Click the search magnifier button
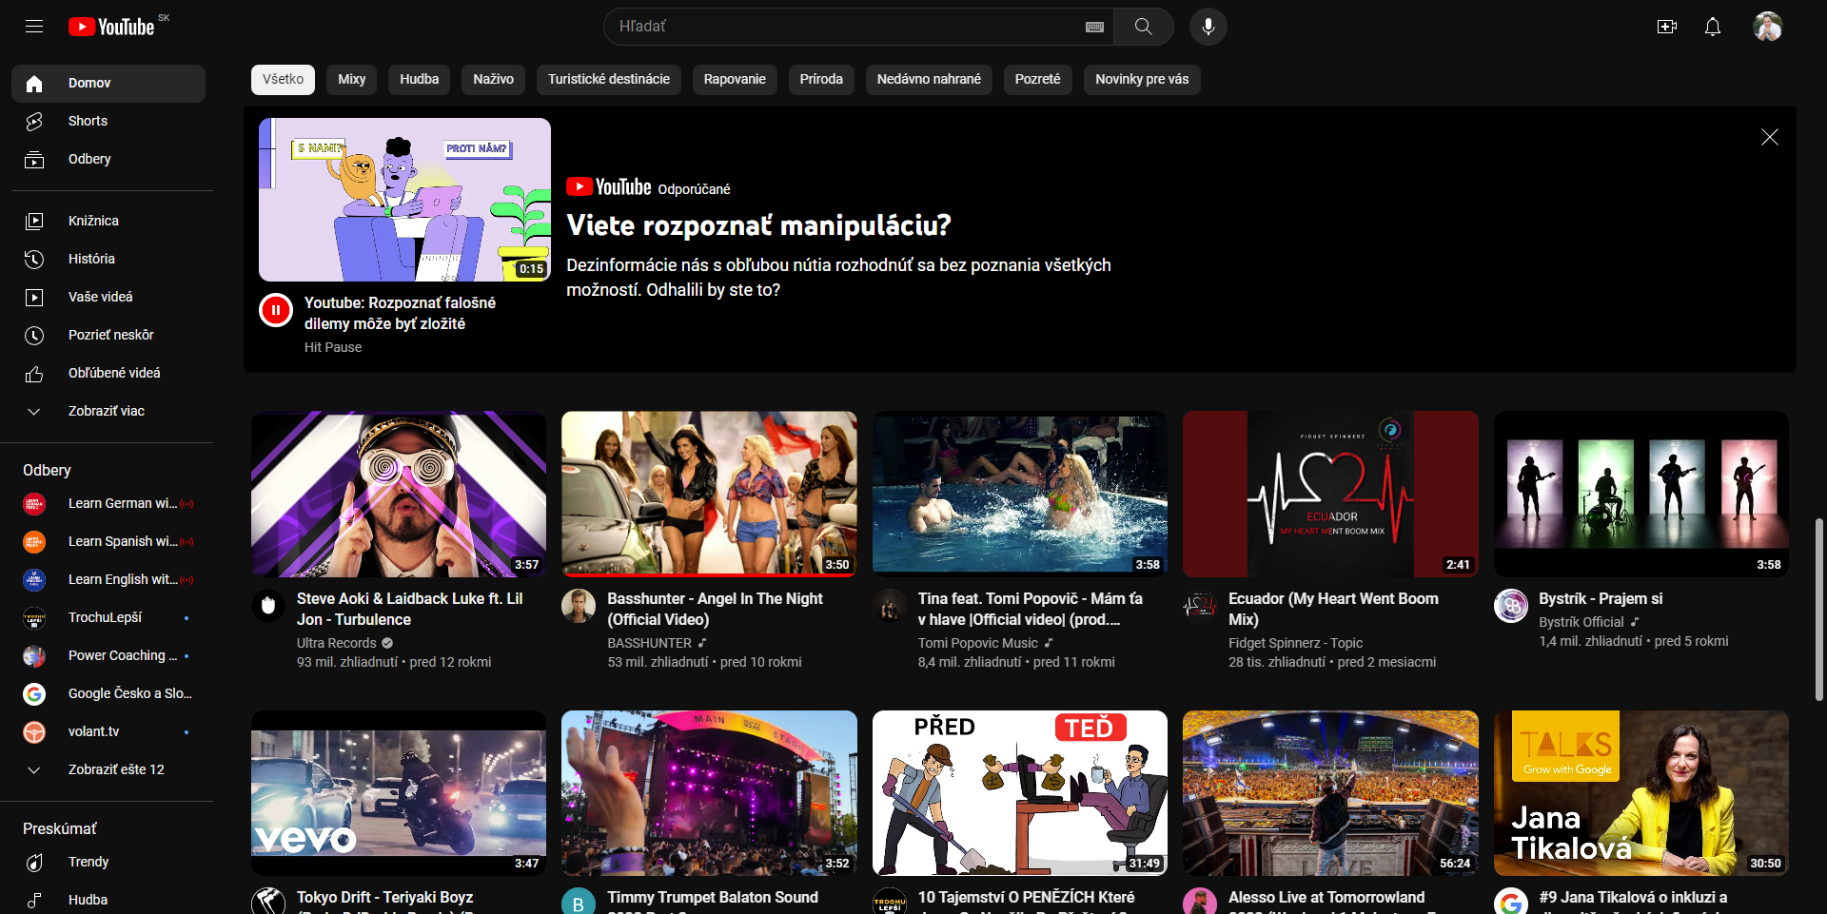Screen dimensions: 1827x914 (1144, 27)
